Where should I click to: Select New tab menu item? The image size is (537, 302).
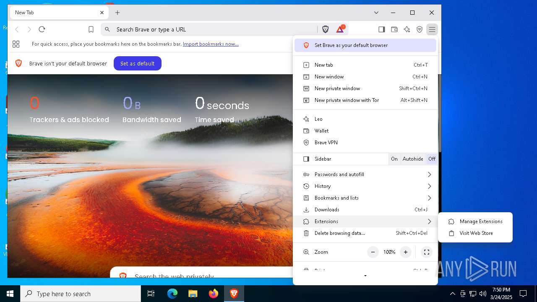coord(365,65)
